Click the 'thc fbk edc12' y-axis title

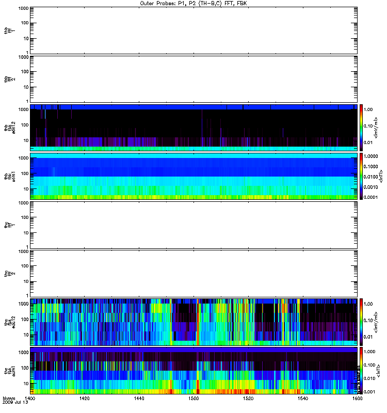[x=9, y=322]
